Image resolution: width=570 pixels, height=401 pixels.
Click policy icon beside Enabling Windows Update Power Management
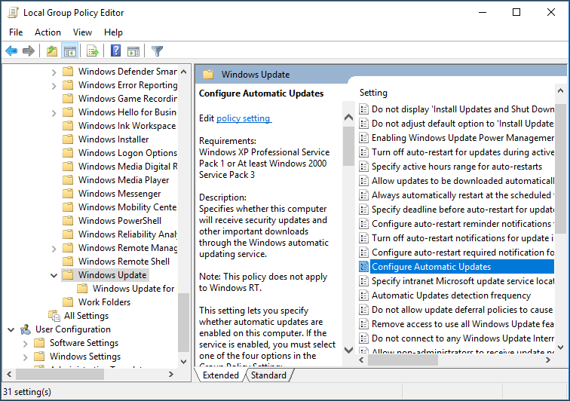tap(363, 138)
